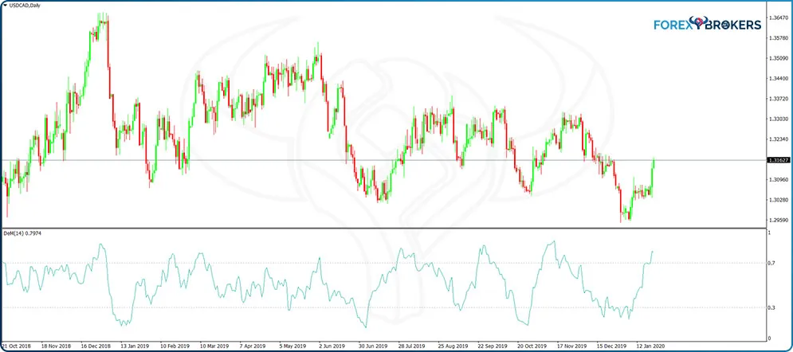Select the current price tag 1.31627
Screen dimensions: 793x352
point(778,160)
